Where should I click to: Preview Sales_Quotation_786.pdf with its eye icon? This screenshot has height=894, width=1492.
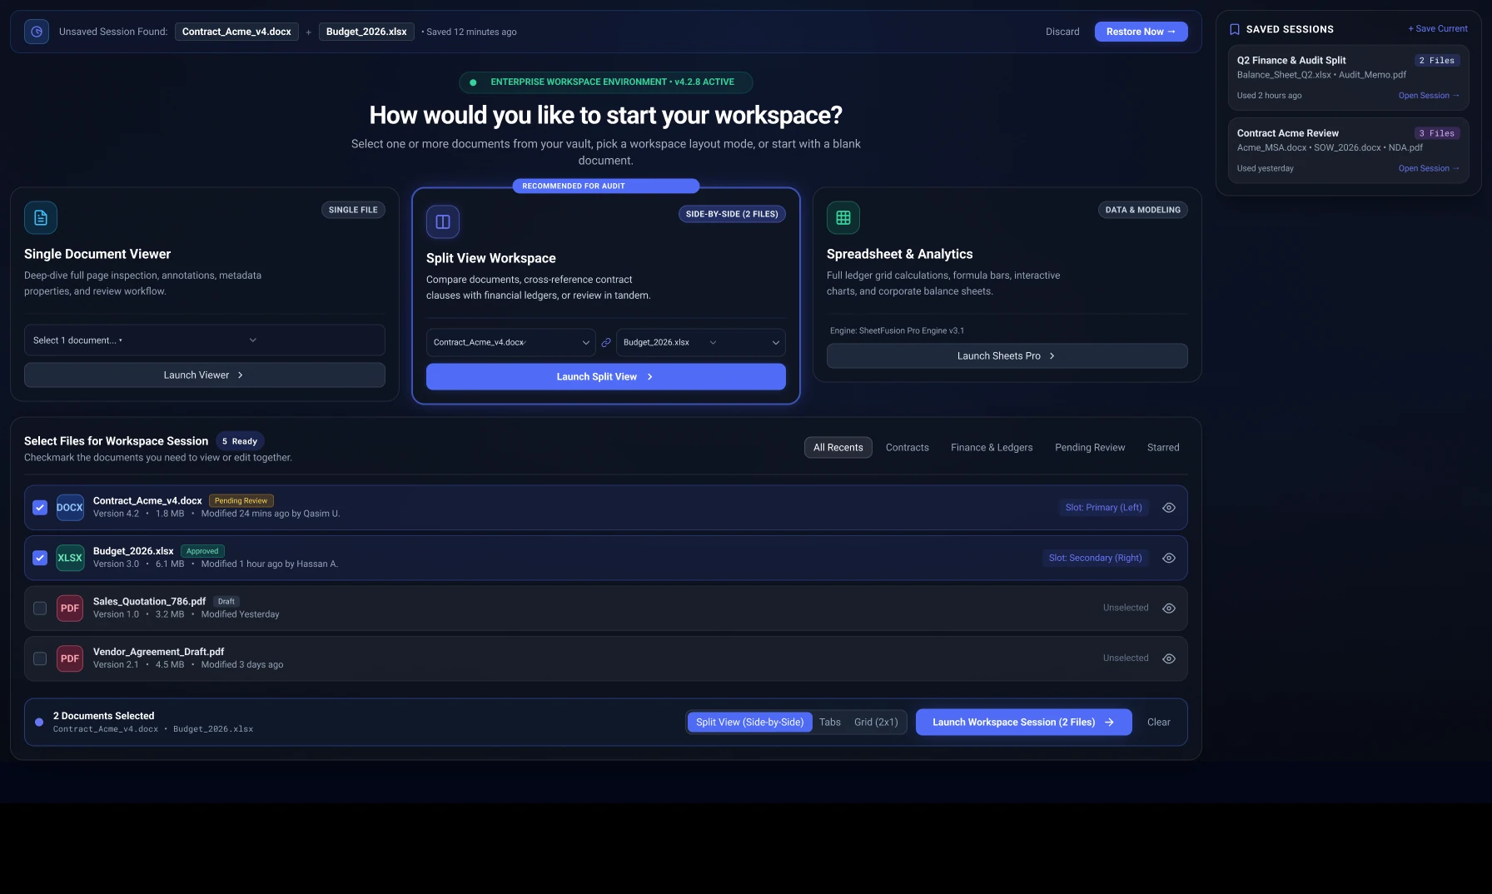click(x=1169, y=608)
